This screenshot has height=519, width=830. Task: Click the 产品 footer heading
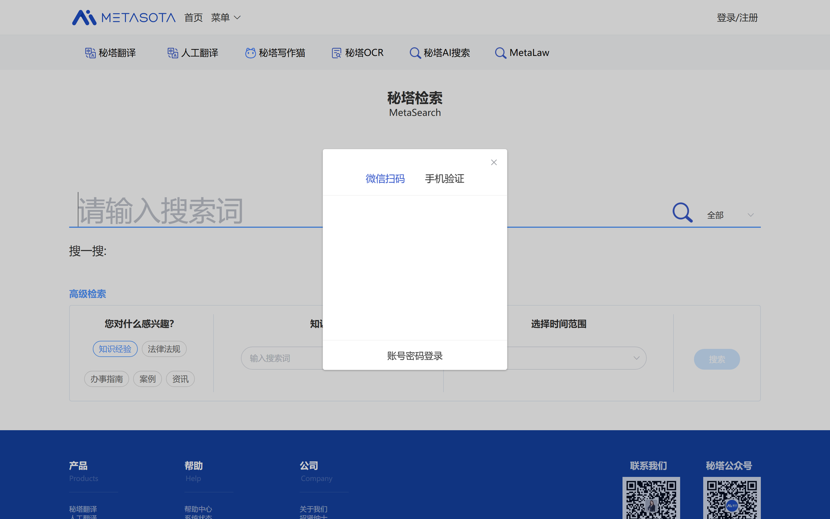tap(78, 466)
